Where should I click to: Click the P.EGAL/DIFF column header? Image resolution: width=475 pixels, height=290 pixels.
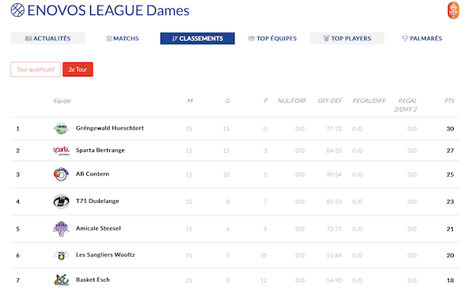[369, 101]
